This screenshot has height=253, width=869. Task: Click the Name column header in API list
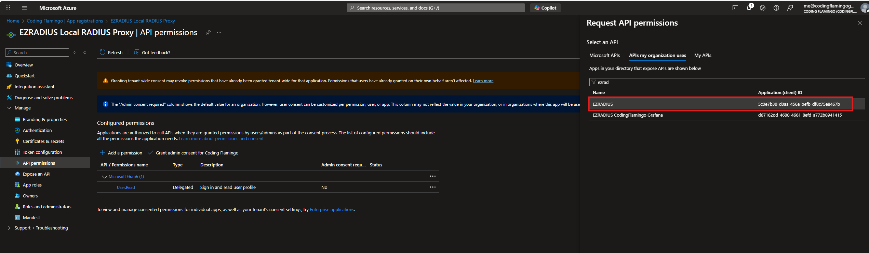point(599,92)
